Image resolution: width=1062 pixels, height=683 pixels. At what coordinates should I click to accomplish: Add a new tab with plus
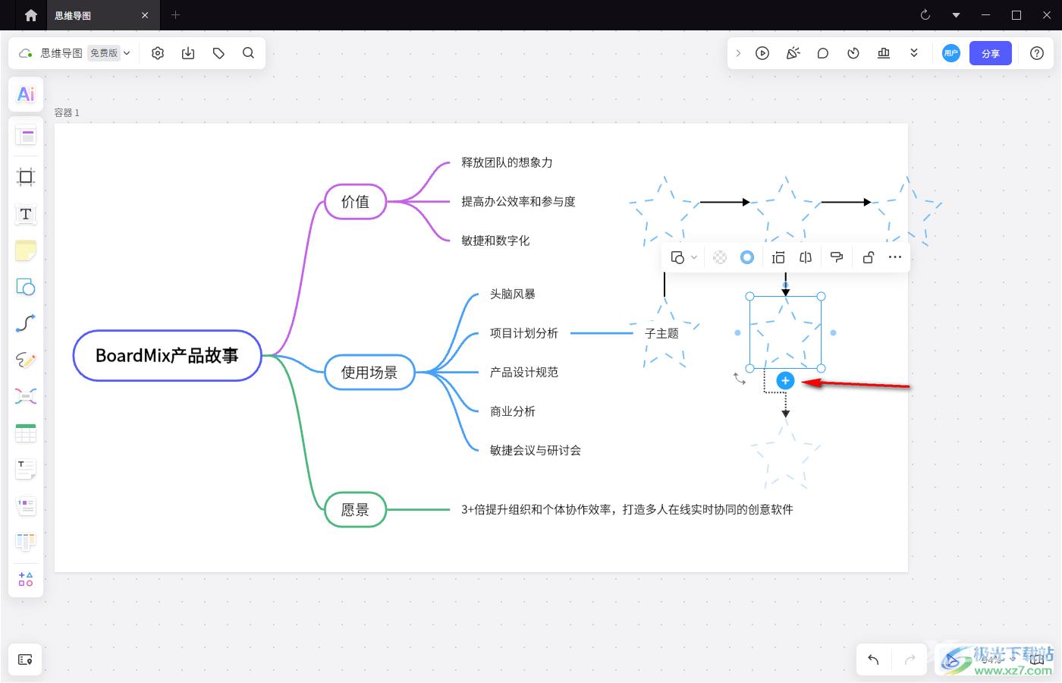(x=175, y=15)
